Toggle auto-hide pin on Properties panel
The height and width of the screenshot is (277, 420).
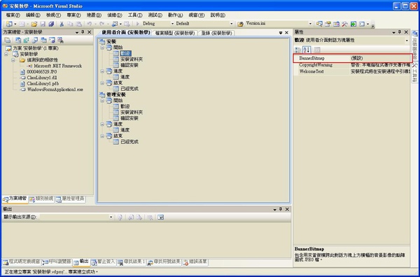400,32
